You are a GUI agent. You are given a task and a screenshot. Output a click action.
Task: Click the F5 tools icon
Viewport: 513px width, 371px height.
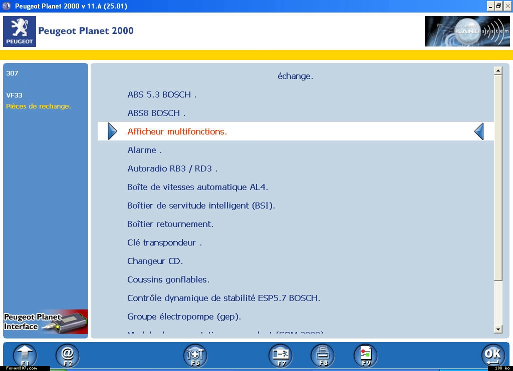pos(195,355)
